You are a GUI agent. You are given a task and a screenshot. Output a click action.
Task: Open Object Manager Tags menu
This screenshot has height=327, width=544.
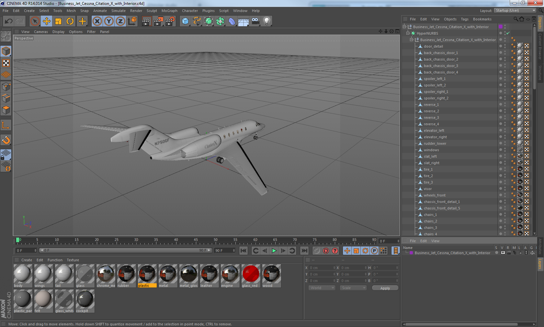[465, 19]
